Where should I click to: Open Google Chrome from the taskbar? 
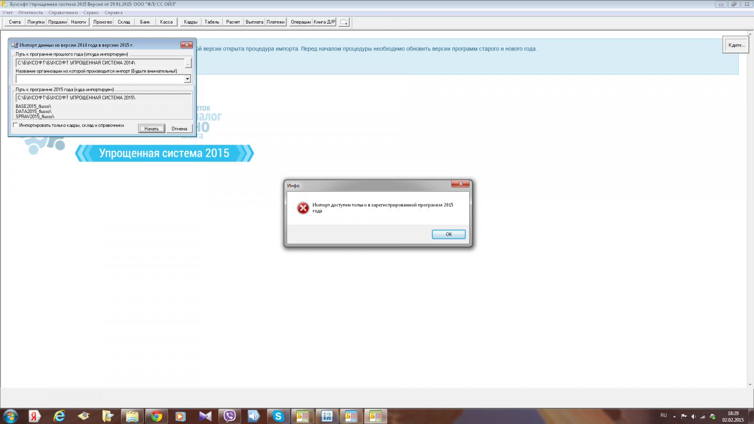pyautogui.click(x=156, y=416)
